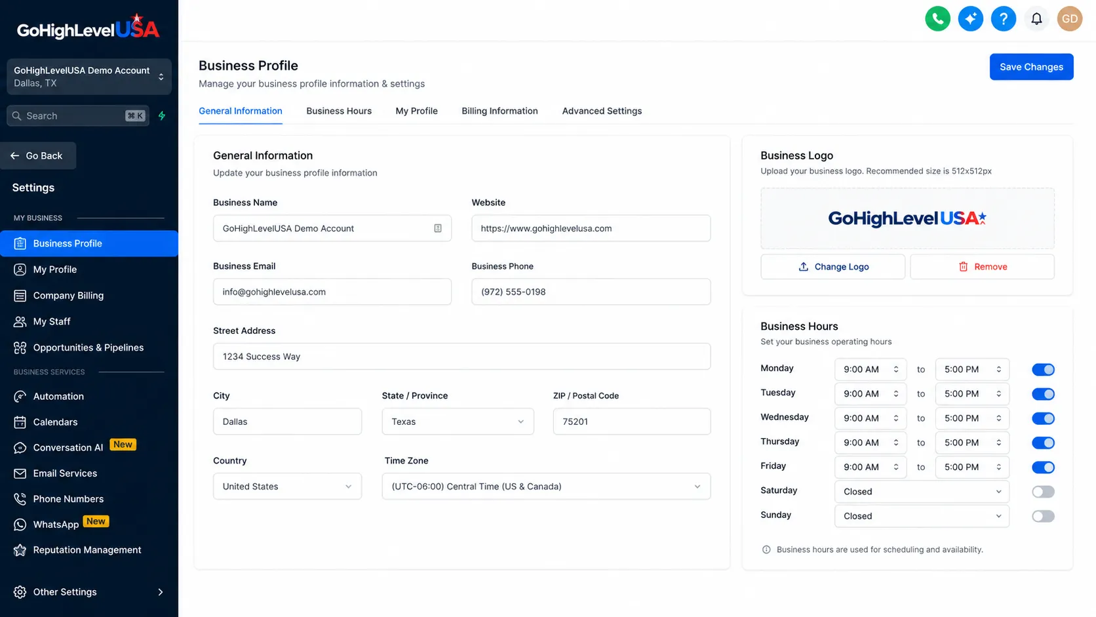Click the GoHighLevelUSA logo in sidebar
Screen dimensions: 1096x617
coord(88,27)
